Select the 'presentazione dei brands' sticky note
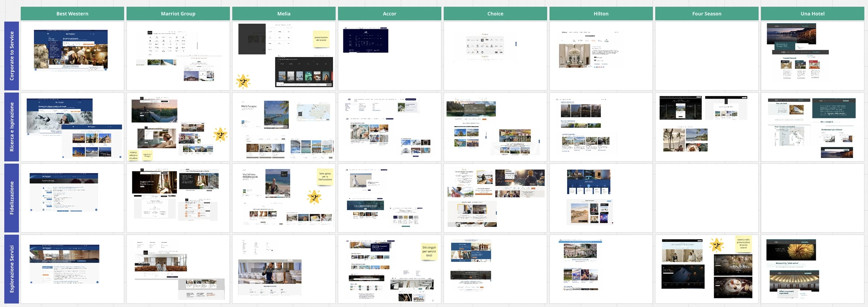The height and width of the screenshot is (307, 868). [x=321, y=39]
